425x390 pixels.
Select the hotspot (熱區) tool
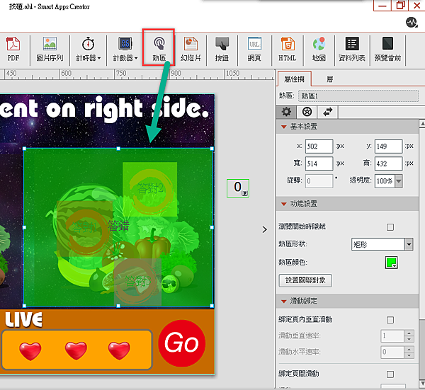159,49
